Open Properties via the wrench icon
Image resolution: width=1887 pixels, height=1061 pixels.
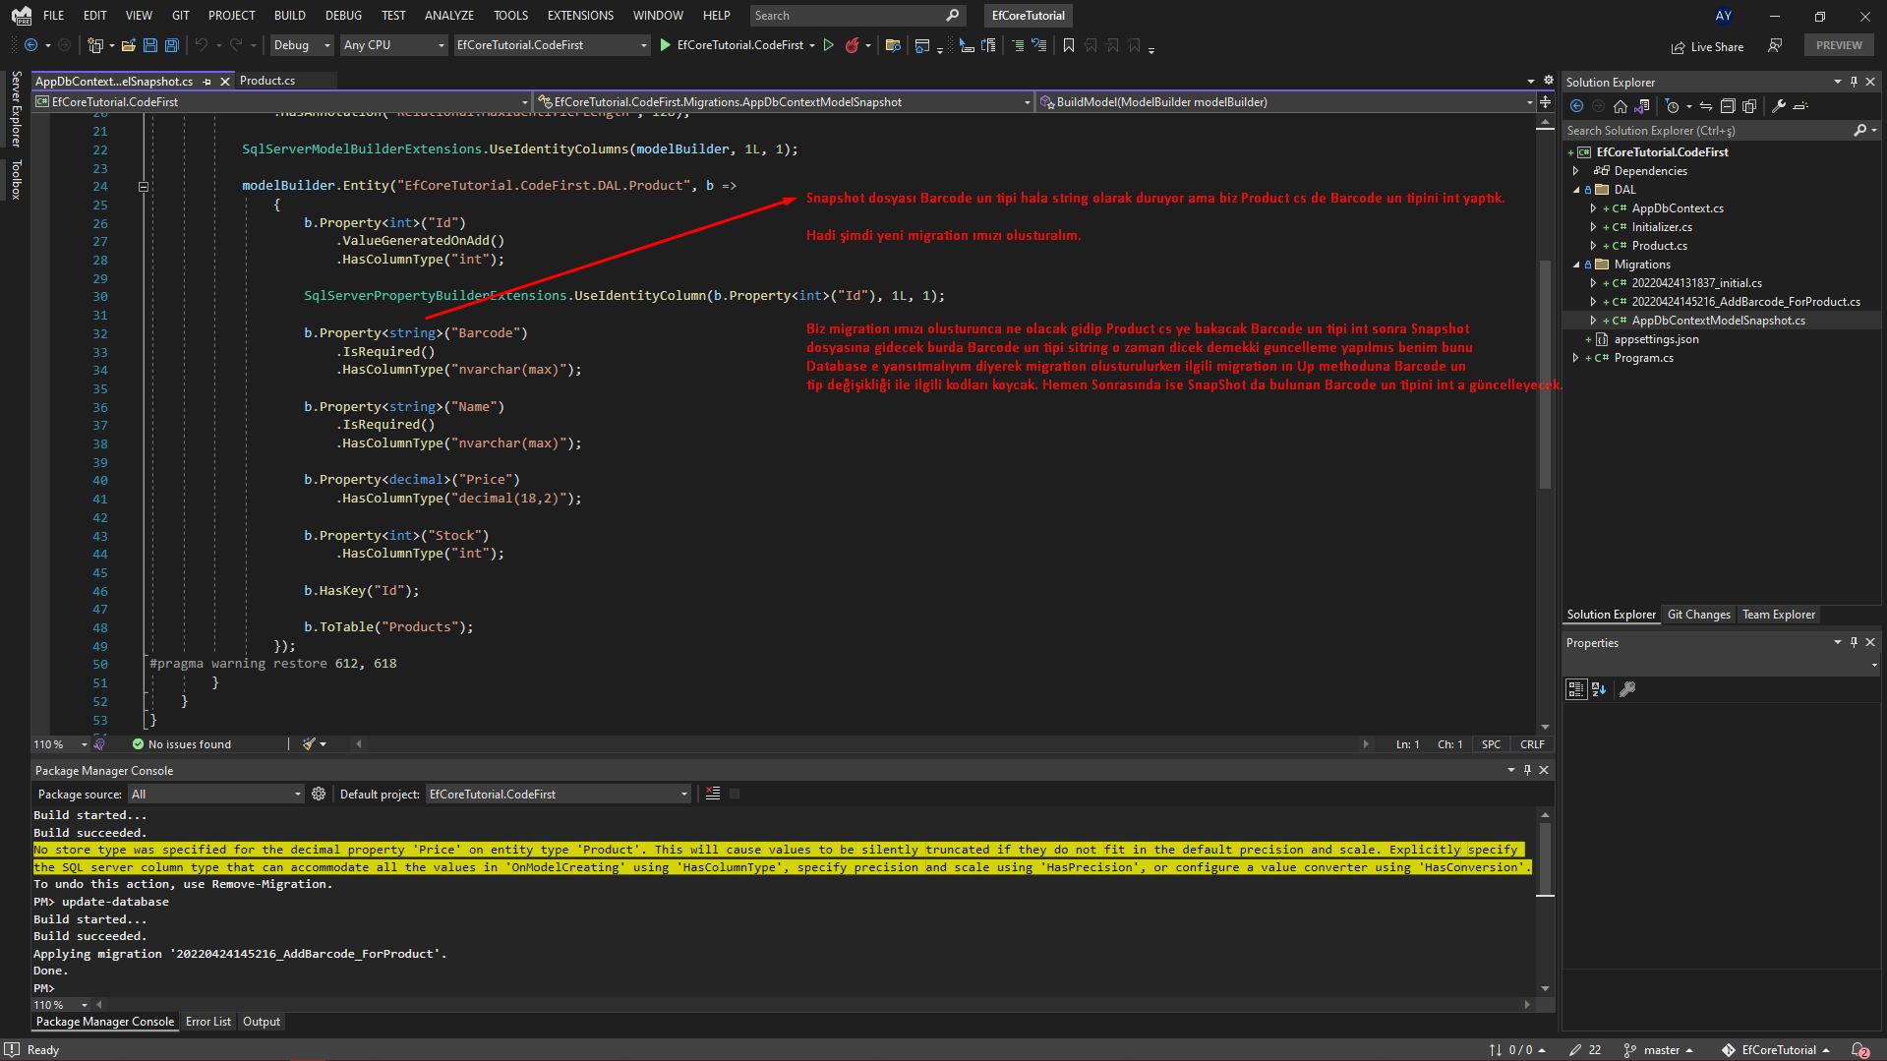click(1779, 106)
